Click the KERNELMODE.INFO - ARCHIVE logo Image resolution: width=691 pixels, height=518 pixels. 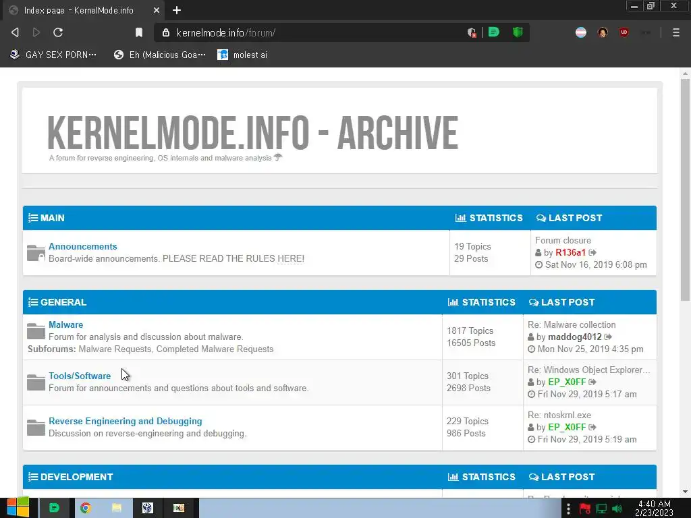[252, 132]
